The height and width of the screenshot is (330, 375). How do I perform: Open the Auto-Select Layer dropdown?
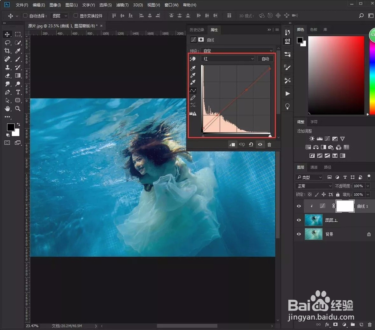(x=59, y=16)
